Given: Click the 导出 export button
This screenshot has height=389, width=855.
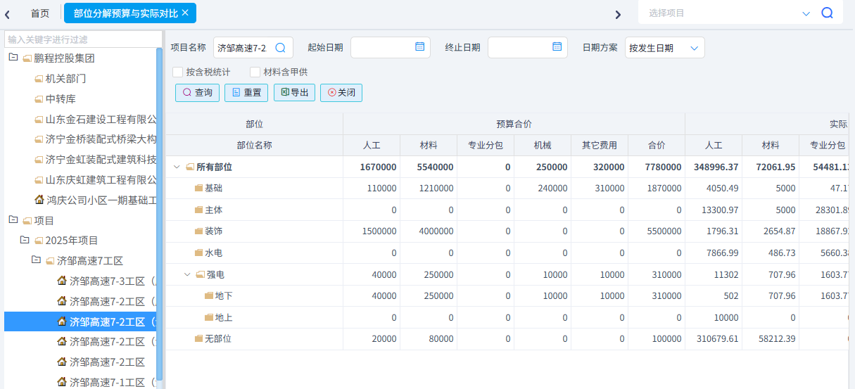Looking at the screenshot, I should coord(294,93).
